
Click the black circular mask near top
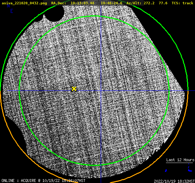[54, 13]
